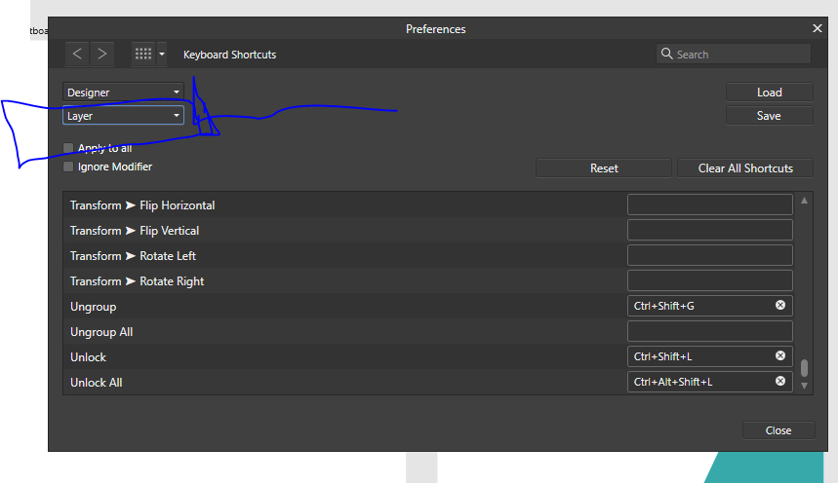Clear the Unlock All shortcut
Image resolution: width=838 pixels, height=483 pixels.
780,381
